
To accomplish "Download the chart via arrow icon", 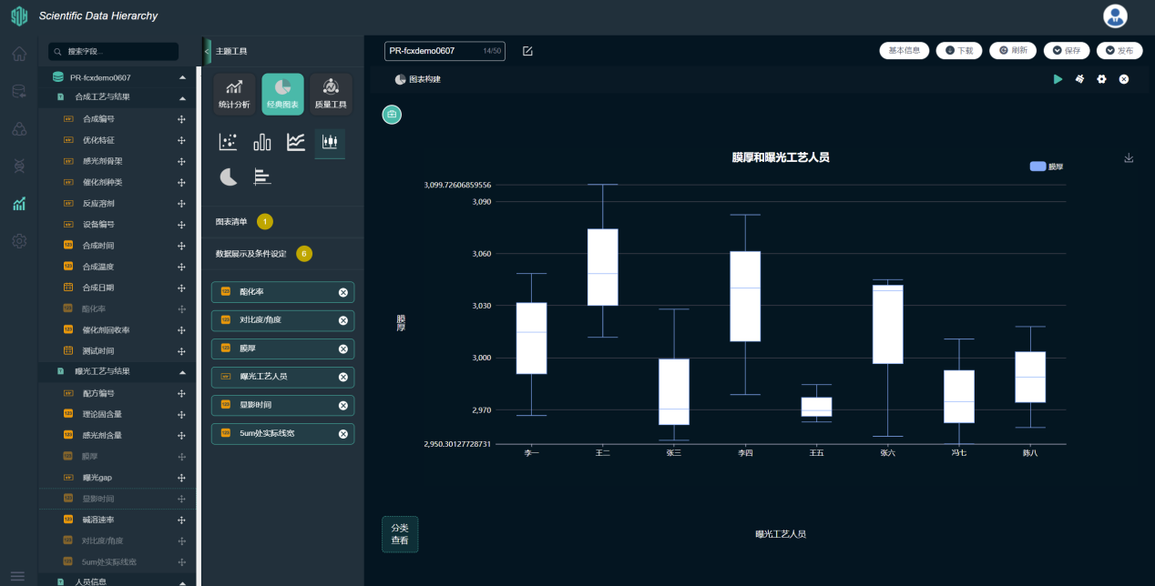I will click(x=1129, y=157).
